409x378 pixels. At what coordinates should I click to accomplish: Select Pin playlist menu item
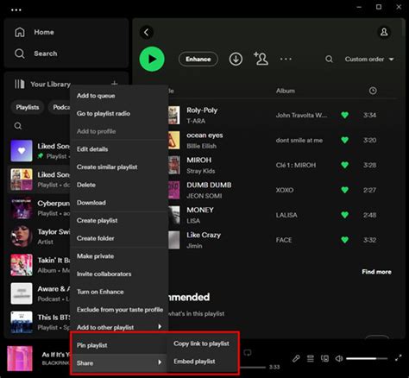pyautogui.click(x=119, y=345)
